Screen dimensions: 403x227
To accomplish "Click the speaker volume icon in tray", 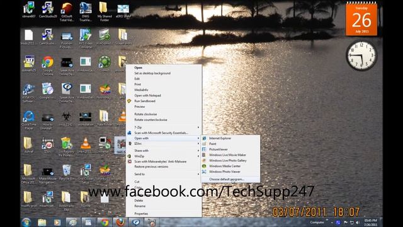I will (358, 223).
